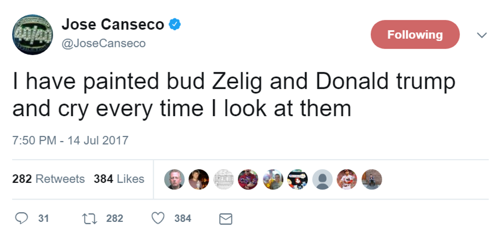Like the tweet with the heart icon
This screenshot has width=497, height=237.
[159, 218]
